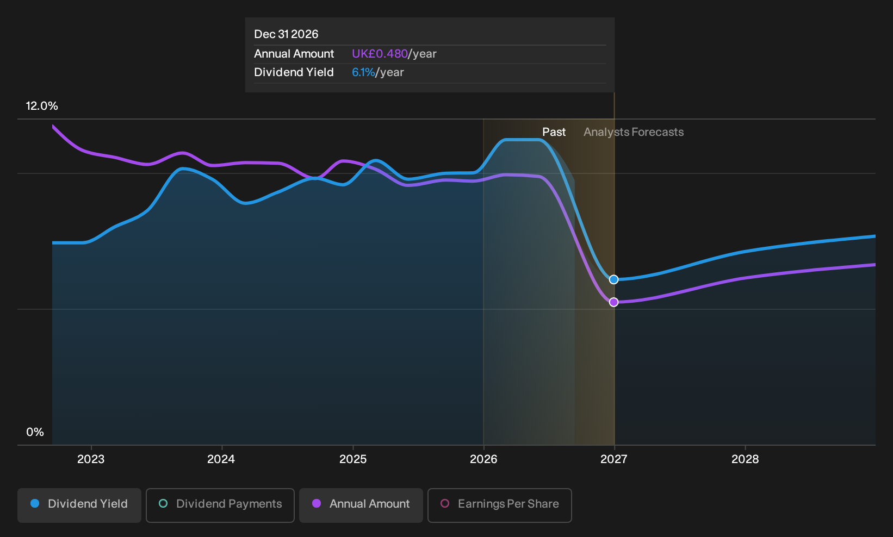Click the blue Dividend Yield legend dot

[35, 503]
